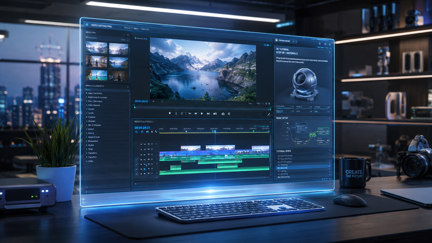The height and width of the screenshot is (243, 432).
Task: Expand the Color Balance category arrow
Action: point(86,105)
